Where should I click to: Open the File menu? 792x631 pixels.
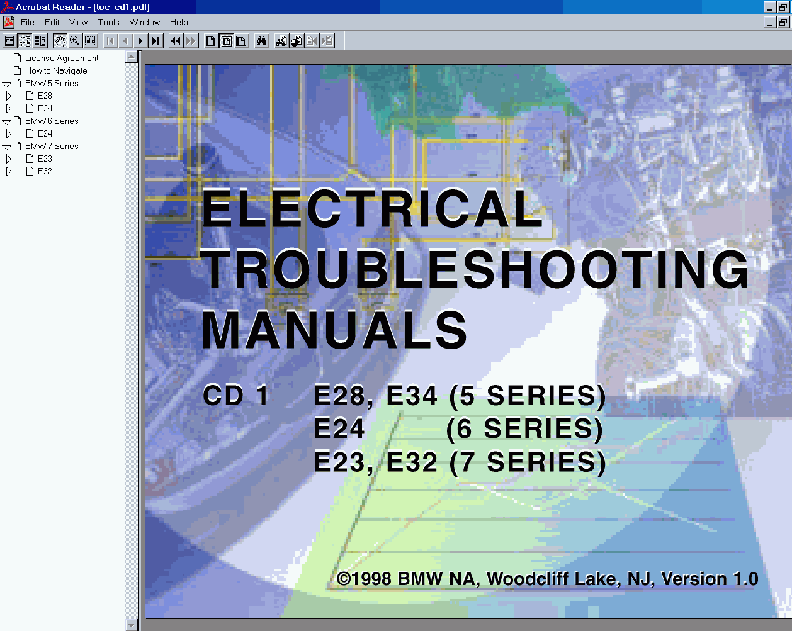(28, 22)
